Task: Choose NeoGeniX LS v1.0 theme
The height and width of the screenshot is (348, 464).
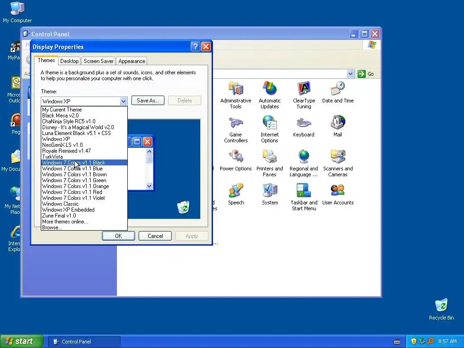Action: [x=84, y=145]
